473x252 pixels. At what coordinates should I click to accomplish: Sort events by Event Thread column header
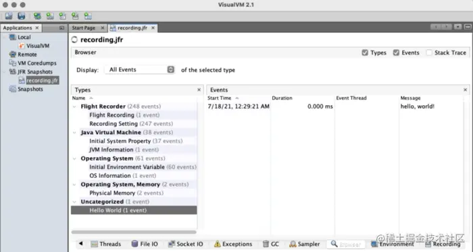tap(367, 98)
